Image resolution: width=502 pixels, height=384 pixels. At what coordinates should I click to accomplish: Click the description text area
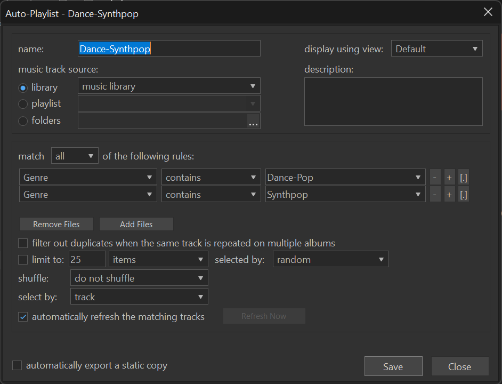click(393, 102)
